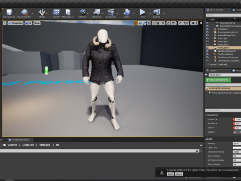Toggle scale snapping icon in viewport
Screen dimensions: 241x181
180,23
